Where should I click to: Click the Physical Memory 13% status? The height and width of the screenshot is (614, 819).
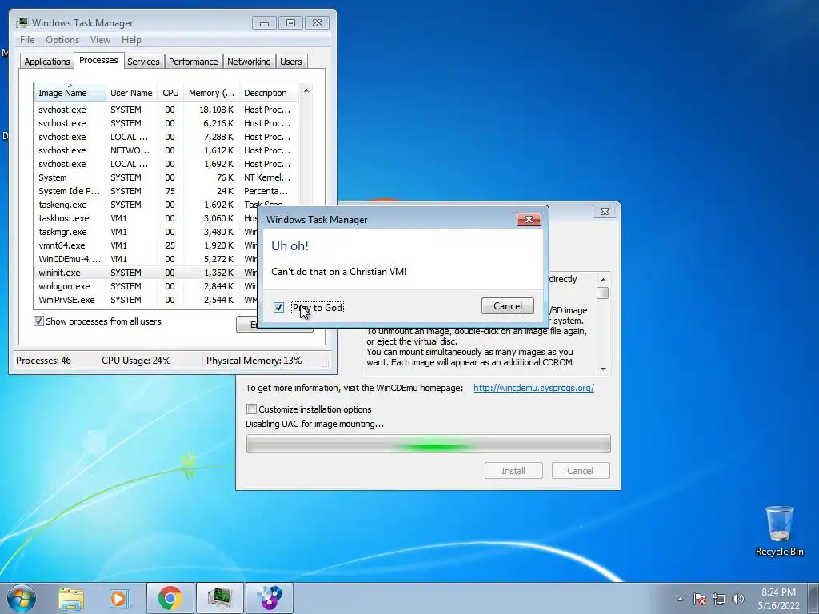(254, 361)
